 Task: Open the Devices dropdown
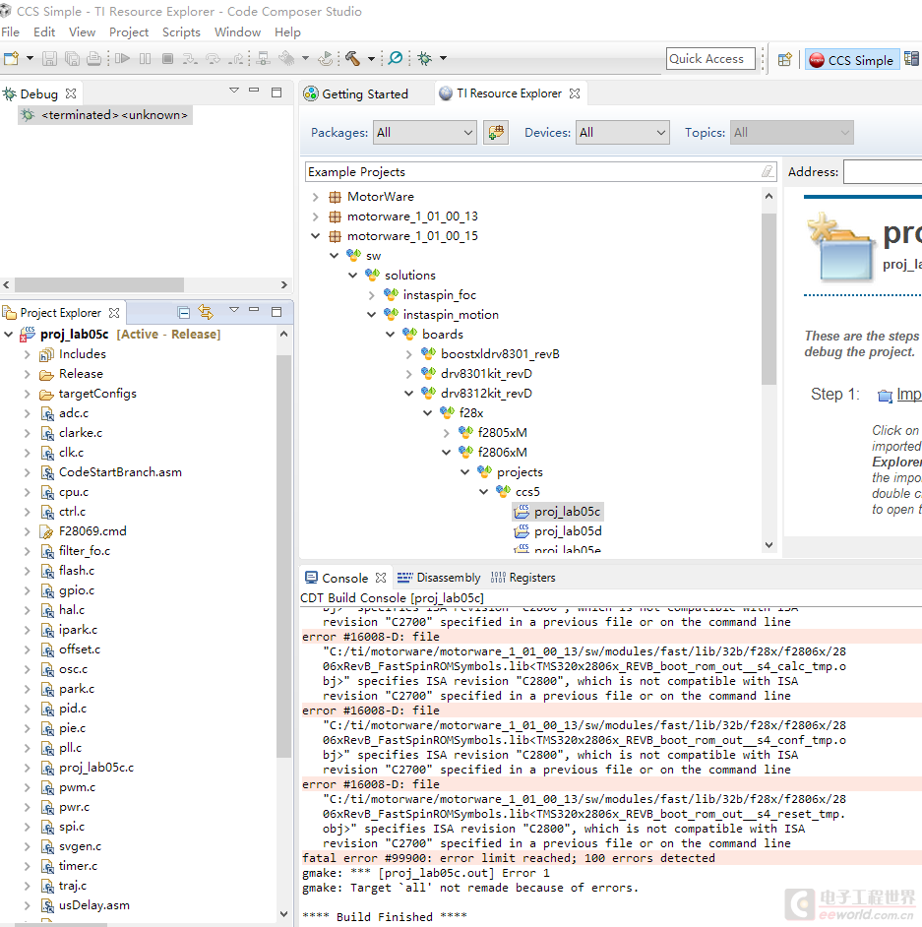[622, 133]
